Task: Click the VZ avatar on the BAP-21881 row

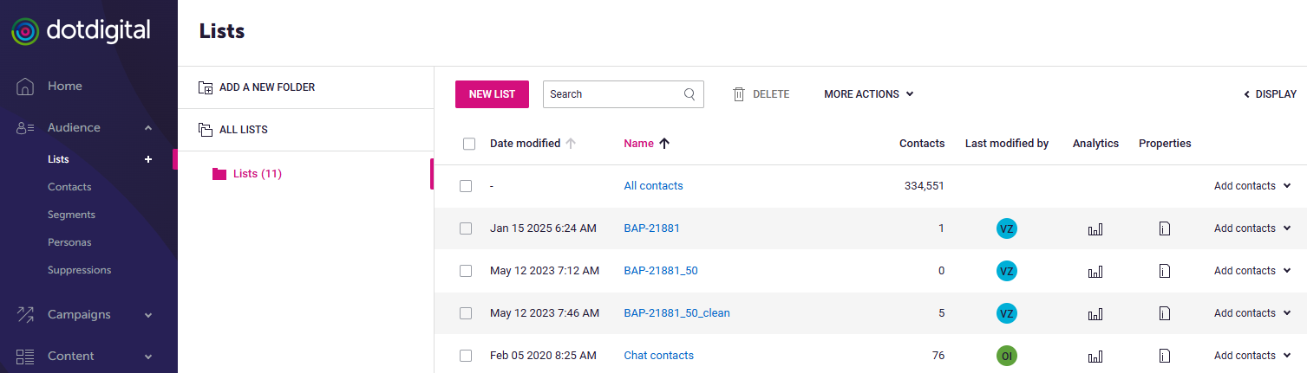Action: (x=1006, y=228)
